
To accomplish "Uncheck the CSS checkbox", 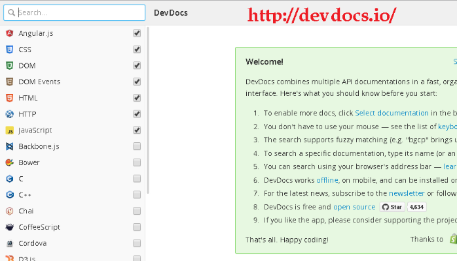I will pos(137,50).
